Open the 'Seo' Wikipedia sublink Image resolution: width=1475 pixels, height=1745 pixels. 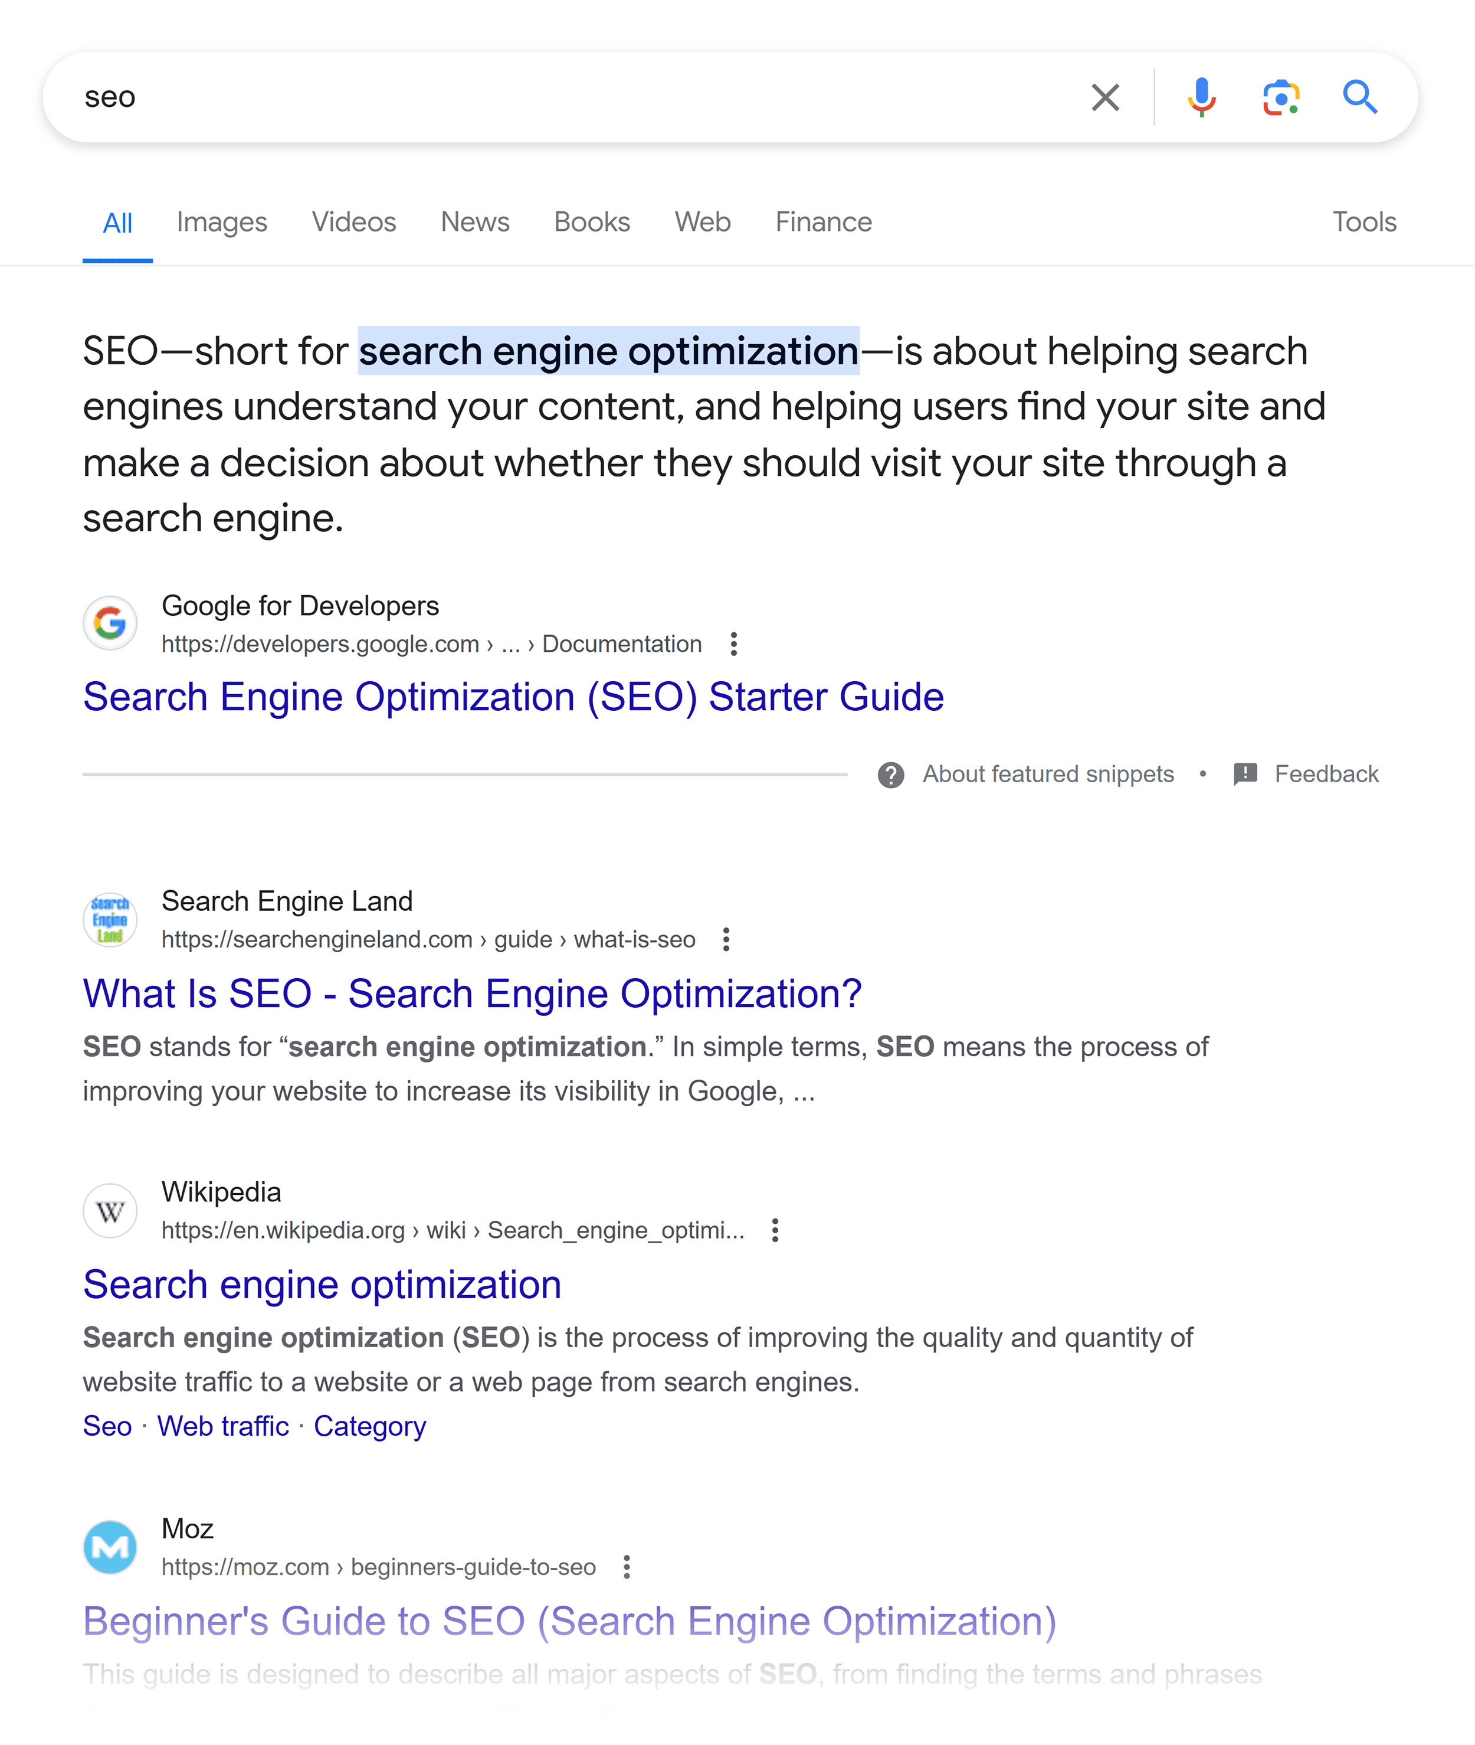pos(107,1426)
